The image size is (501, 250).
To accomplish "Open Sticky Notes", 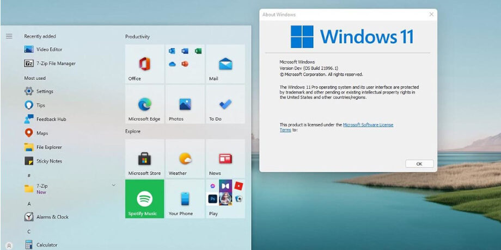I will pos(43,161).
